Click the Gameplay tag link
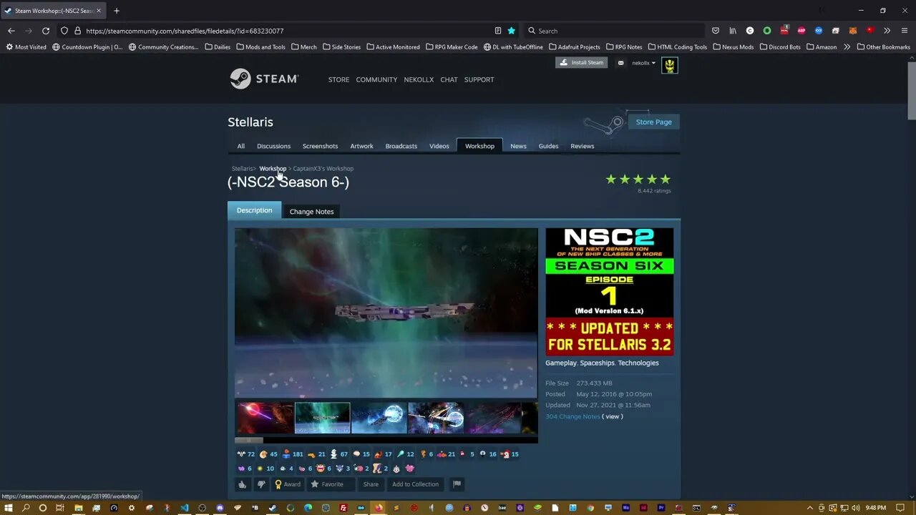 (561, 363)
